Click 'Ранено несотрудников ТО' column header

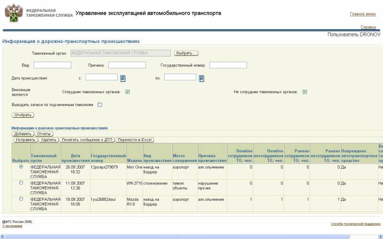pyautogui.click(x=325, y=153)
